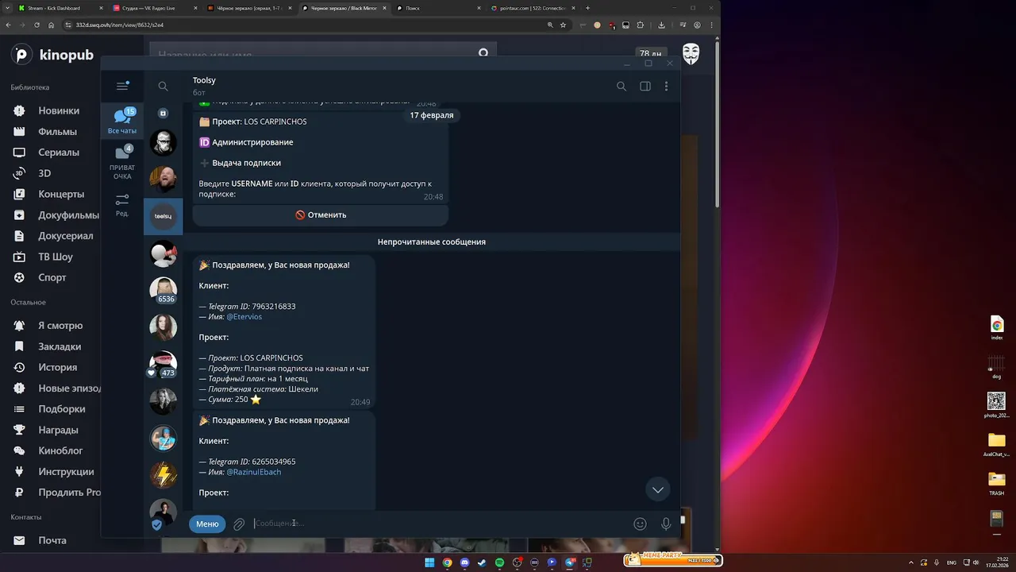
Task: Click the Chrome address bar URL
Action: (x=120, y=25)
